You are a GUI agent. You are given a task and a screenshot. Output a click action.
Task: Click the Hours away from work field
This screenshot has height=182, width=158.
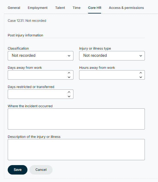point(109,75)
